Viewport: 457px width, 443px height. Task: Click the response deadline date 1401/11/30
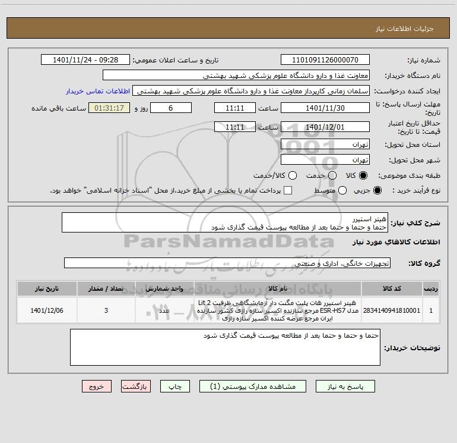tap(325, 108)
